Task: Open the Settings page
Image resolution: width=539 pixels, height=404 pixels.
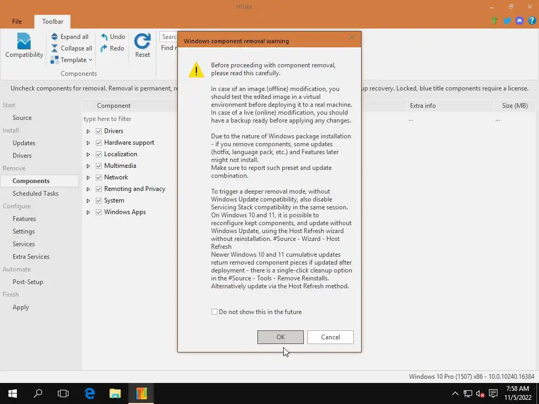Action: (x=23, y=231)
